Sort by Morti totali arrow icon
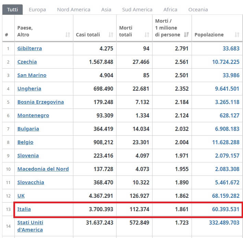 coord(147,35)
